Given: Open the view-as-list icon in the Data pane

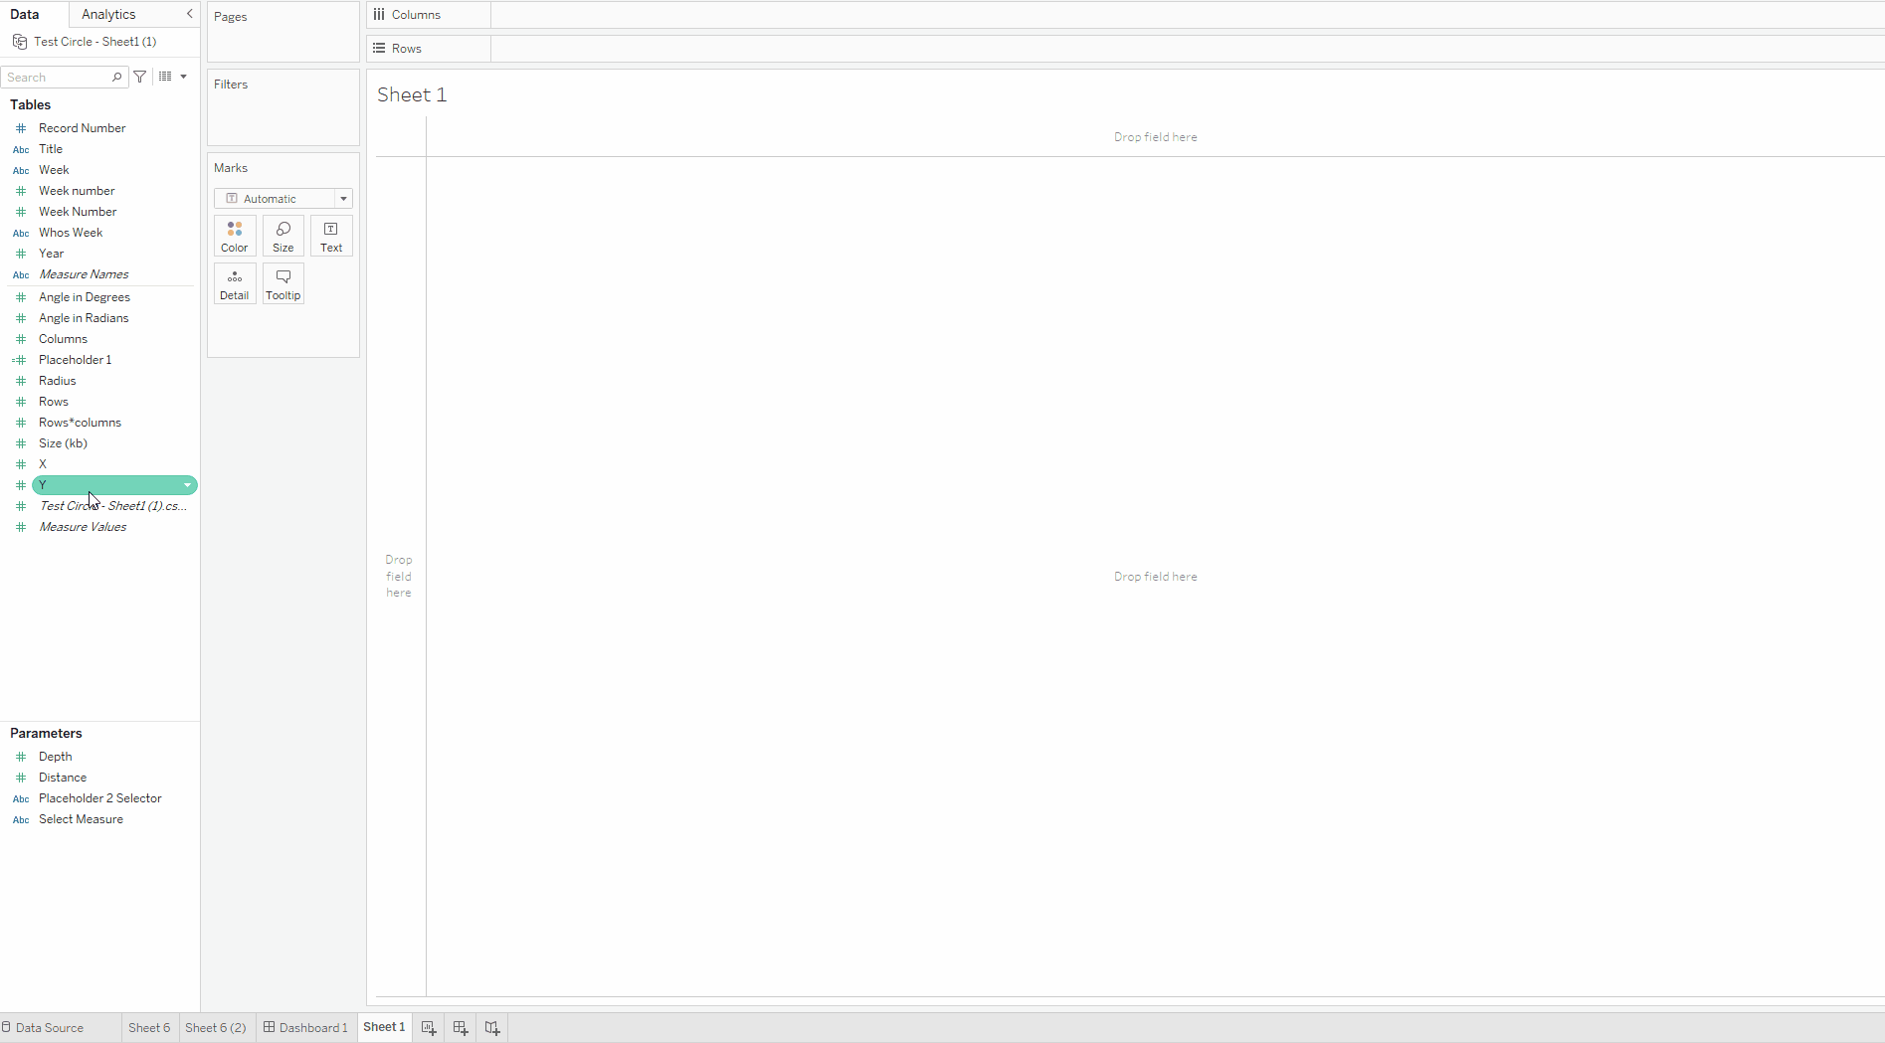Looking at the screenshot, I should point(165,77).
